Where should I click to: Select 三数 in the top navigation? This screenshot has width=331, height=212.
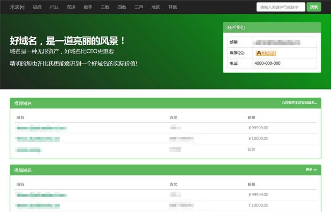(x=105, y=7)
